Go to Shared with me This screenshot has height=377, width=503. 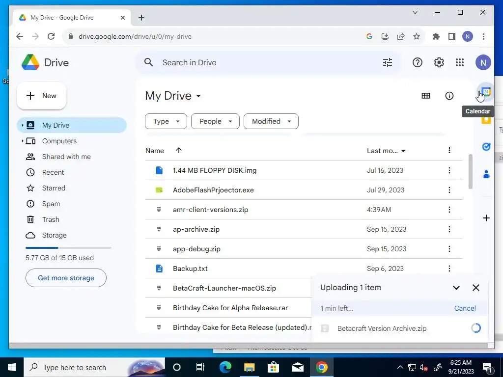point(66,157)
